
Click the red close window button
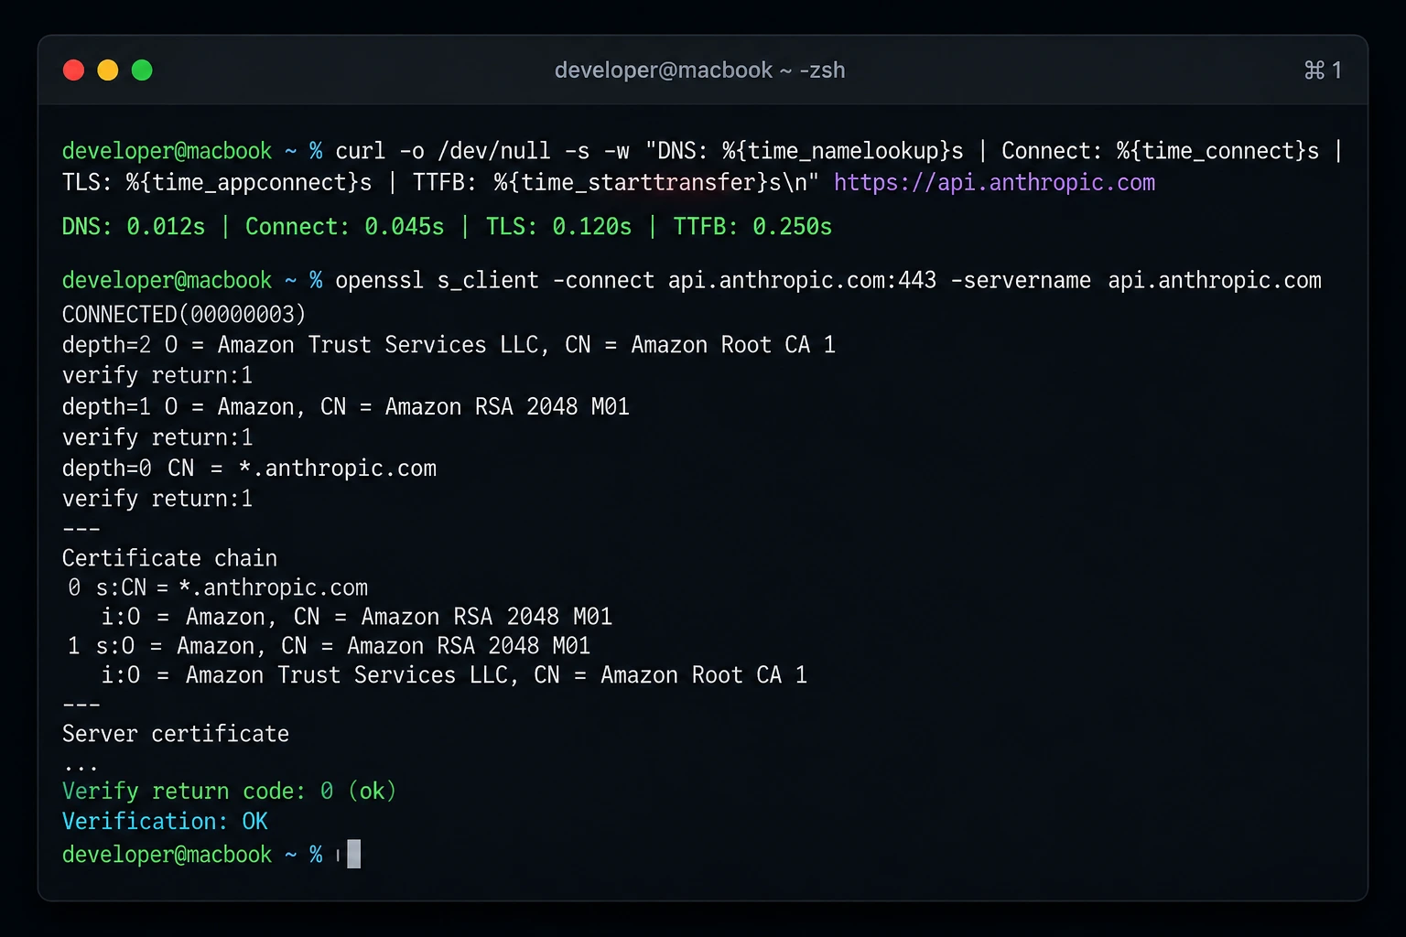[x=73, y=70]
